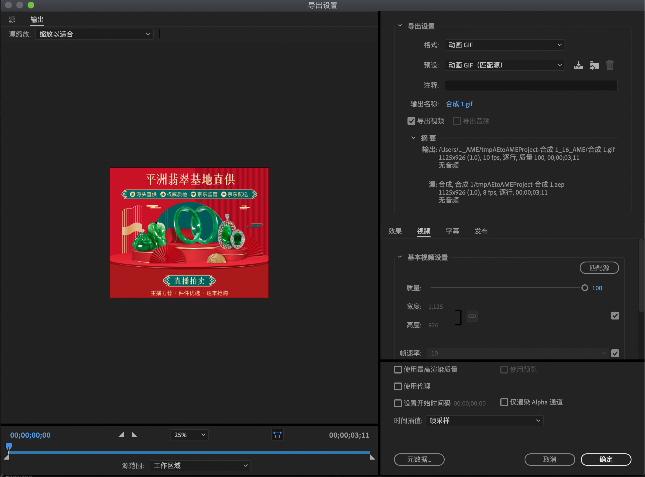Screen dimensions: 645x477
Task: Click the output name link 合成 1.gif
Action: point(459,104)
